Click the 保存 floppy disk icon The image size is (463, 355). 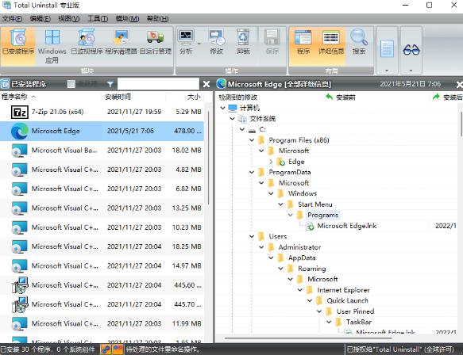point(272,42)
